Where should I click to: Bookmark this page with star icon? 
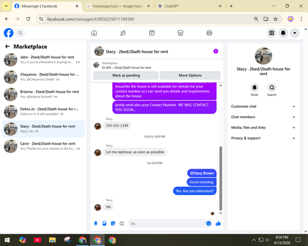point(275,19)
